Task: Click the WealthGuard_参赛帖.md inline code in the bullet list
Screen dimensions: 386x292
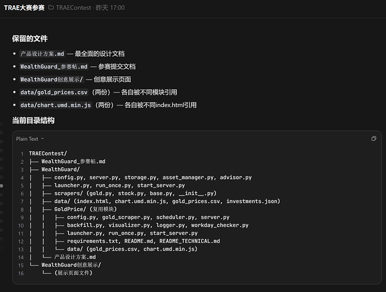Action: click(54, 67)
